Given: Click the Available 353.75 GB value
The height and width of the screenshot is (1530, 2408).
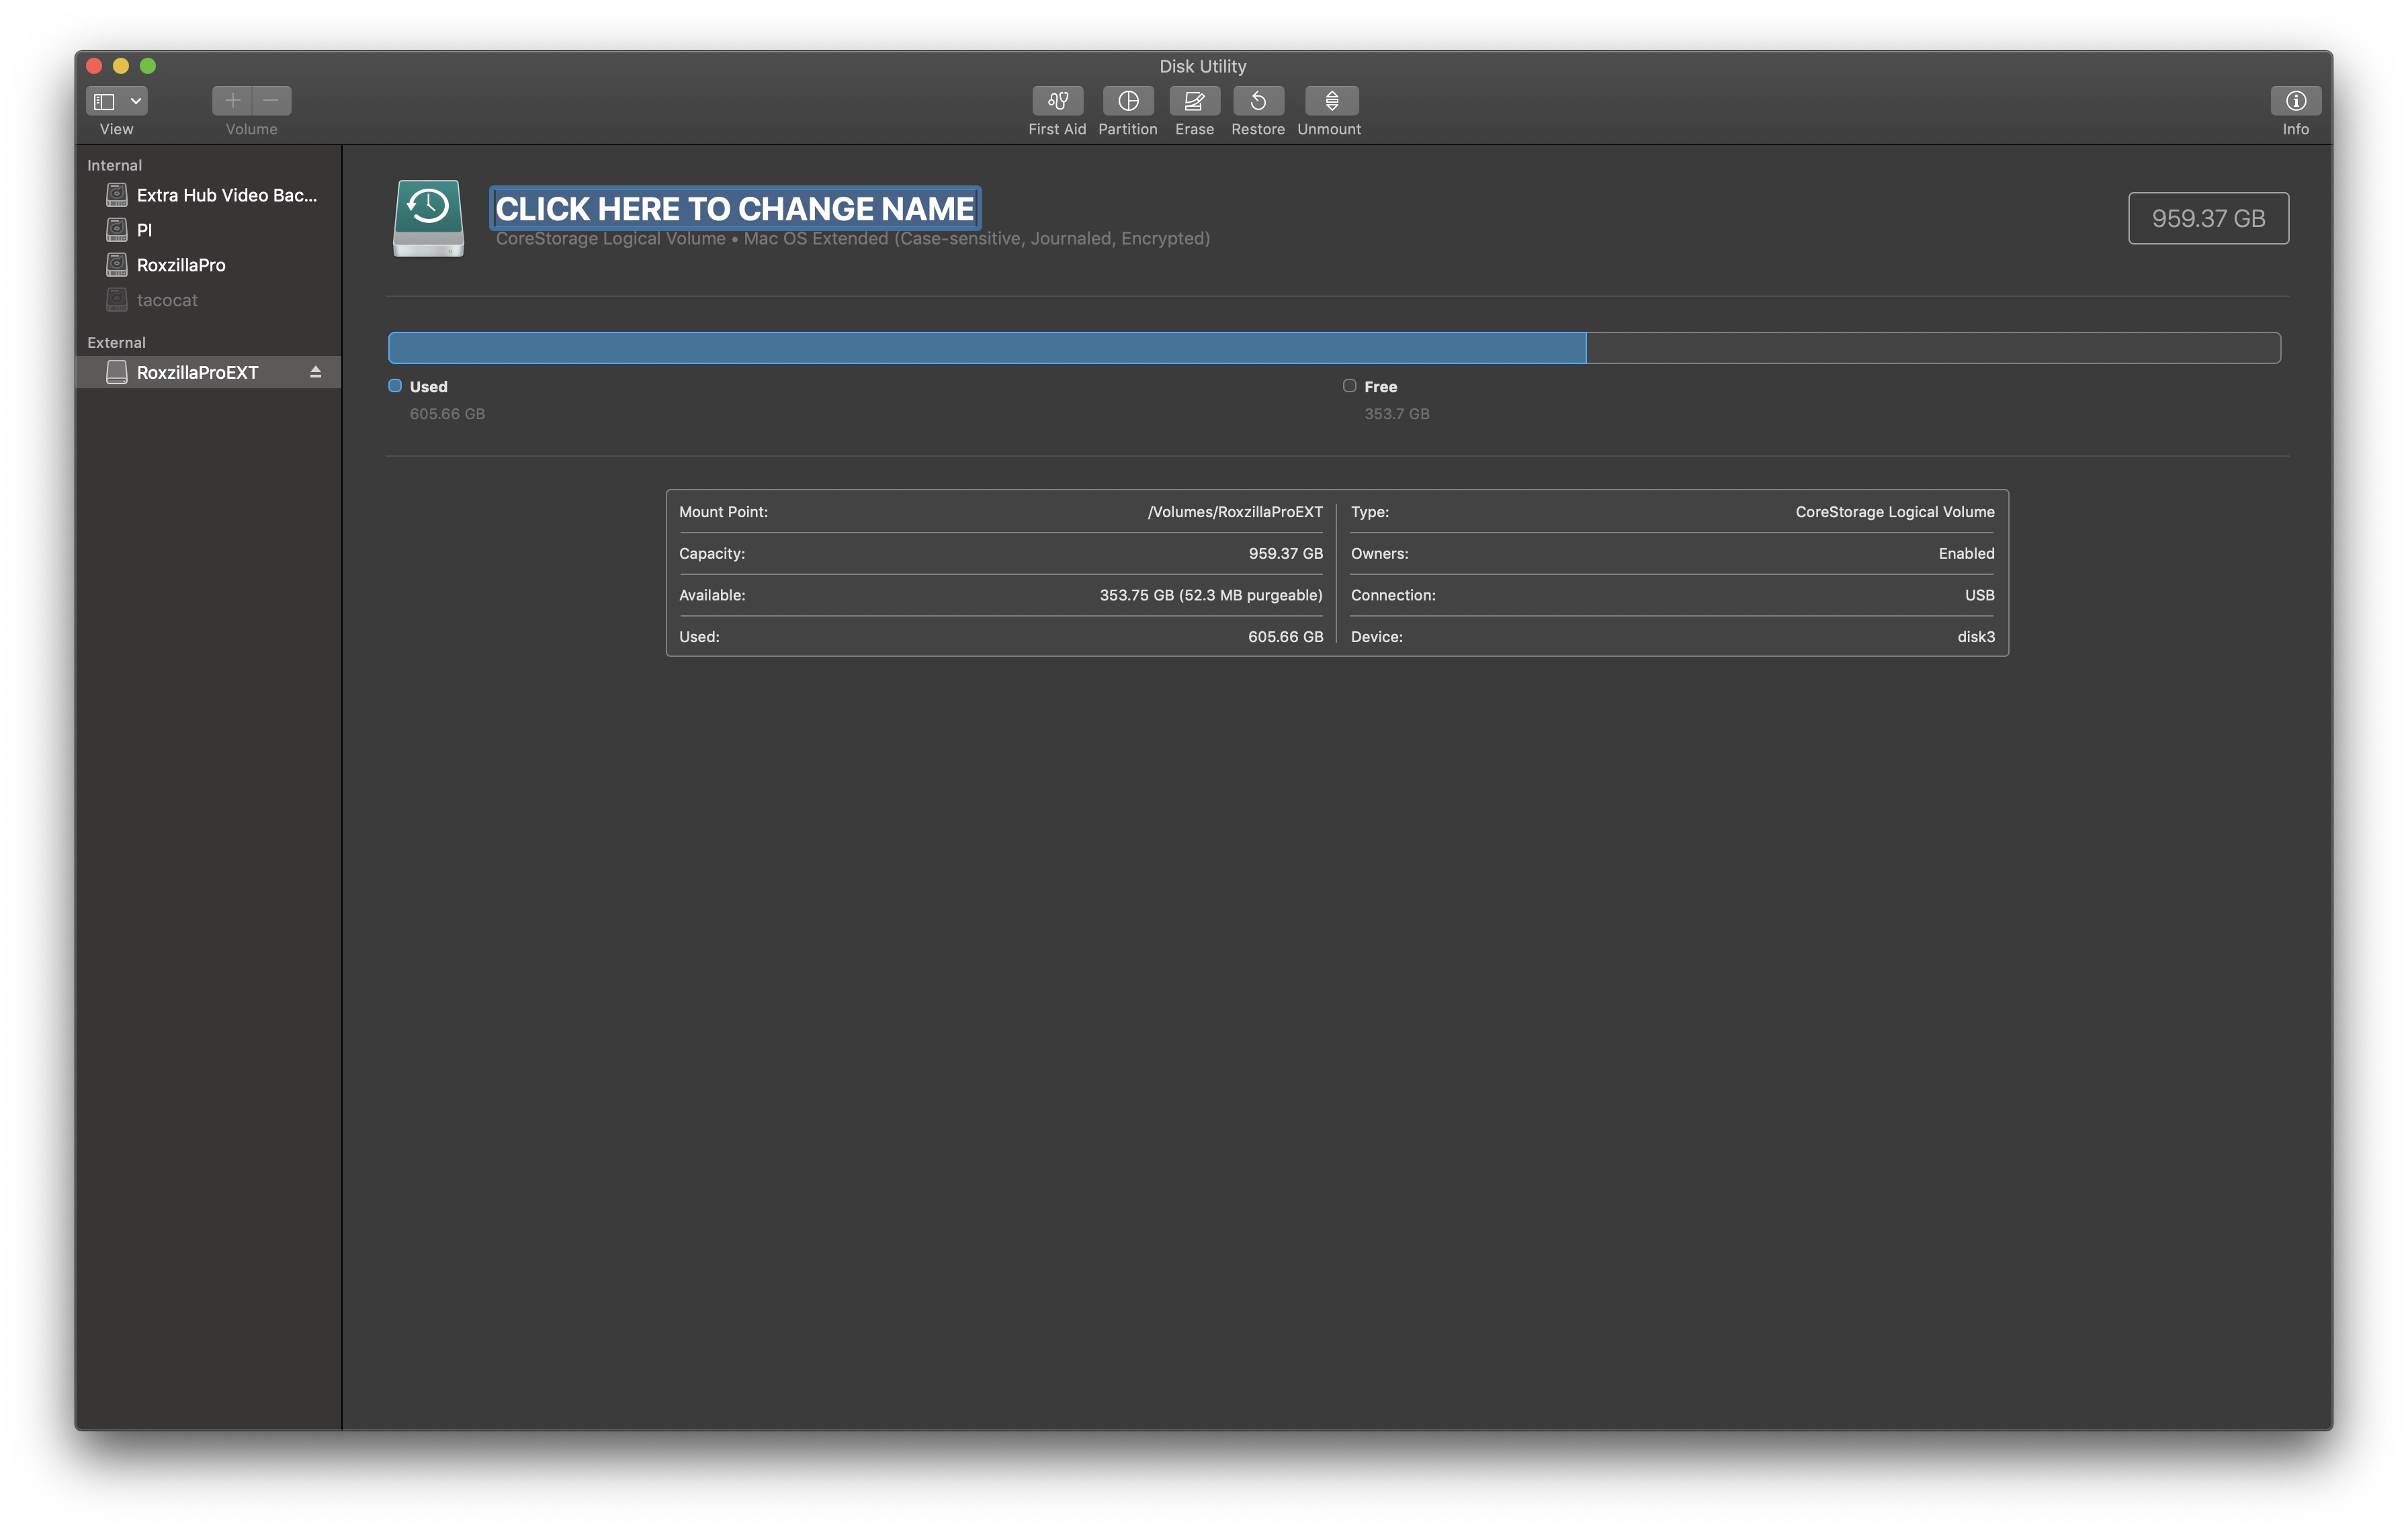Looking at the screenshot, I should point(1211,594).
